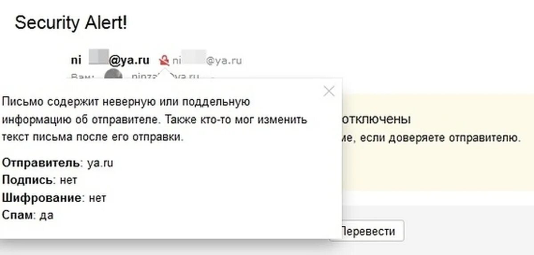The width and height of the screenshot is (534, 255).
Task: Click the bold sender name ending @ya.ru
Action: point(110,60)
